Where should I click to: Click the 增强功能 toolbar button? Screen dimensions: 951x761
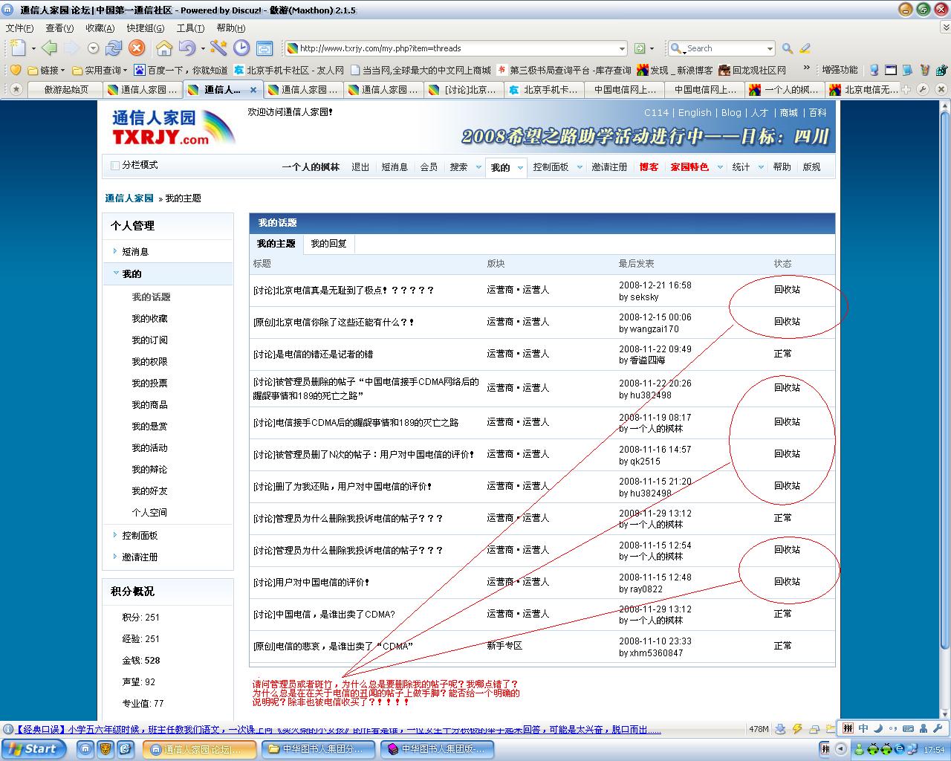[840, 70]
